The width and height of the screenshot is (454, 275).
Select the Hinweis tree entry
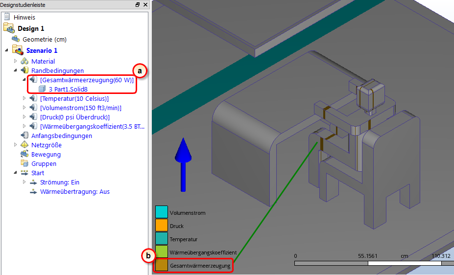point(24,17)
